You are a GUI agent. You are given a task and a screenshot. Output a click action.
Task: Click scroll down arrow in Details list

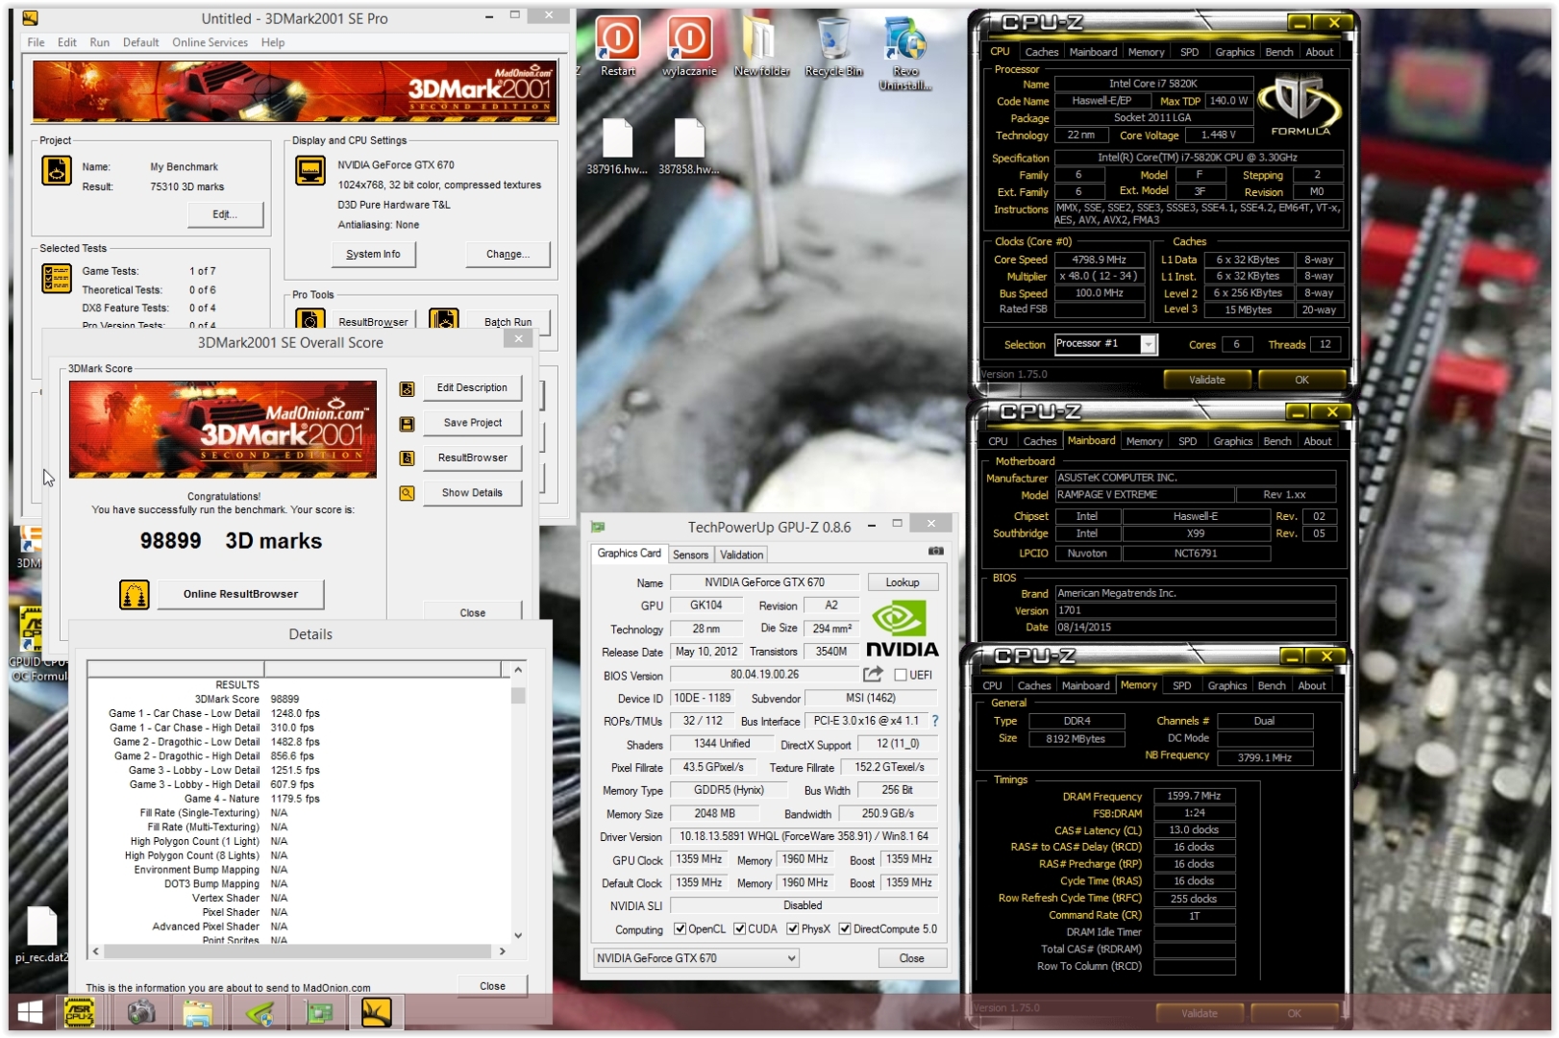click(x=518, y=935)
